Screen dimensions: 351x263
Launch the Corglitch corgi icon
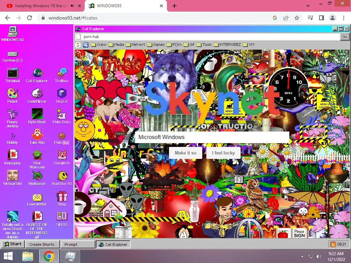pos(62,157)
